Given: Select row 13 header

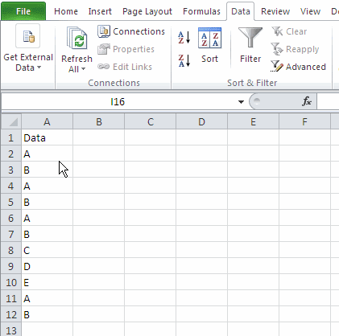Looking at the screenshot, I should pyautogui.click(x=11, y=330).
